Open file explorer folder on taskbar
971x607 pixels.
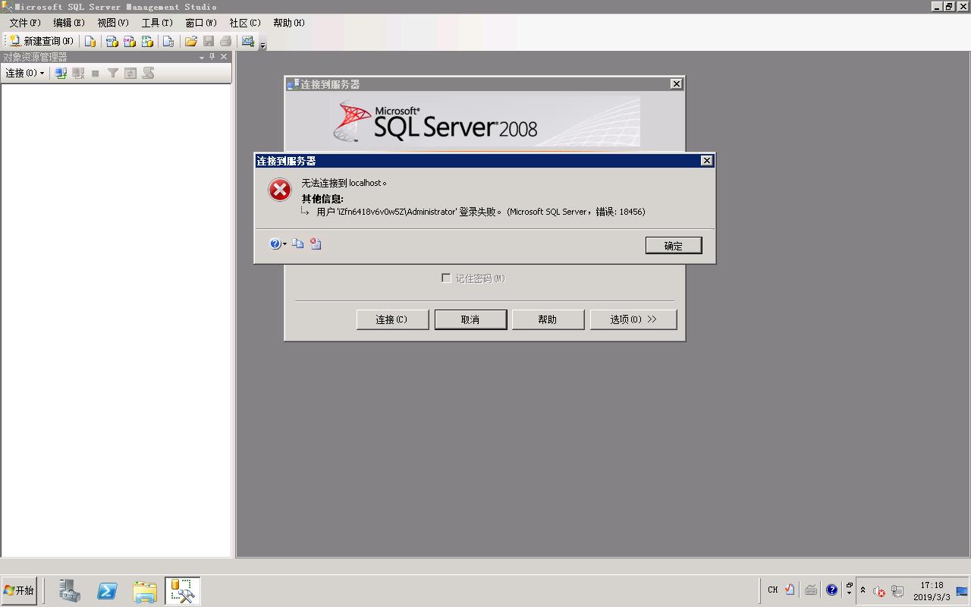coord(144,590)
